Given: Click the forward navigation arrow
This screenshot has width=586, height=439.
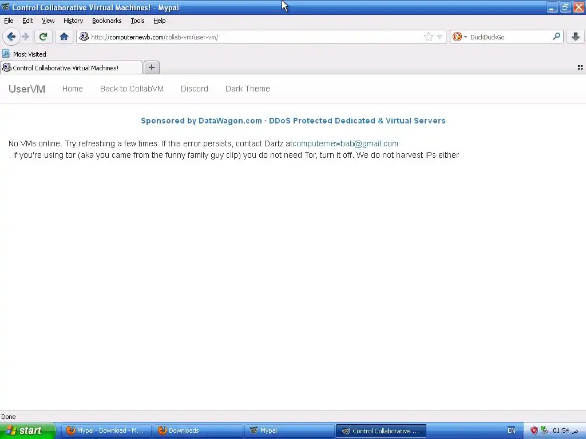Looking at the screenshot, I should [x=26, y=37].
